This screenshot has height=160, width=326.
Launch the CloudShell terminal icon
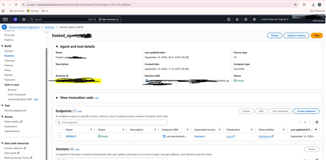(x=229, y=19)
